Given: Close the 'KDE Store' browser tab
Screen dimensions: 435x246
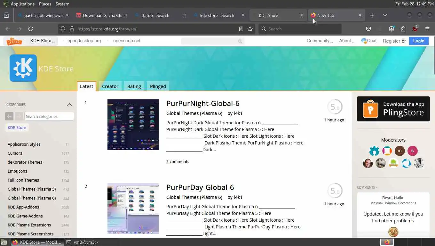Looking at the screenshot, I should (x=302, y=15).
